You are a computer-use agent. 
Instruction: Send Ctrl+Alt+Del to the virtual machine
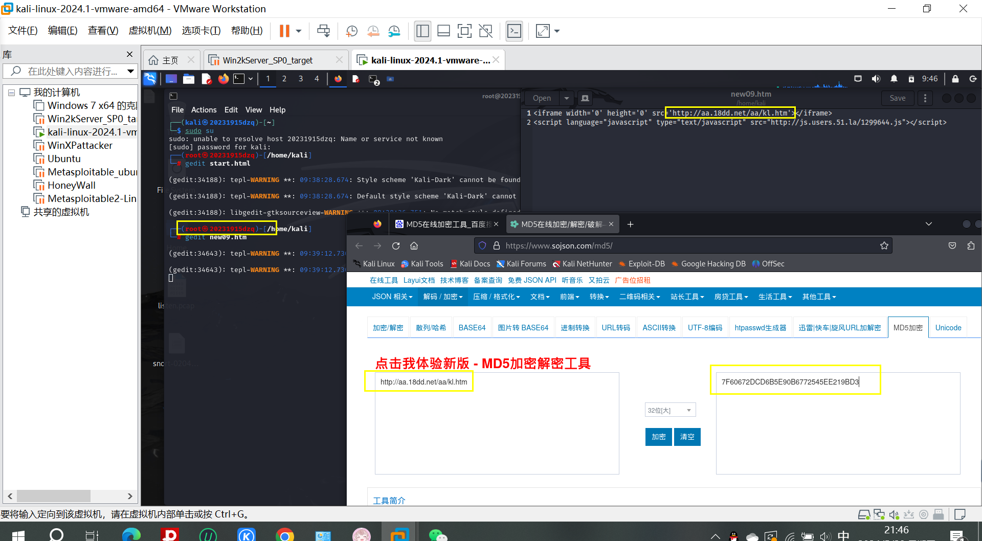click(324, 31)
